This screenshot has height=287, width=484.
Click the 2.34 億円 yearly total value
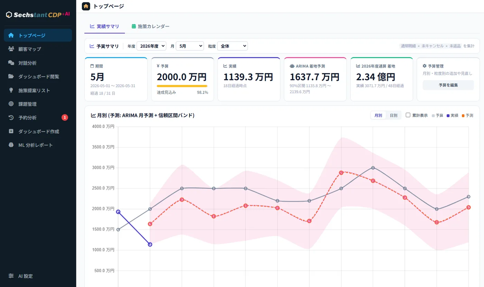375,77
